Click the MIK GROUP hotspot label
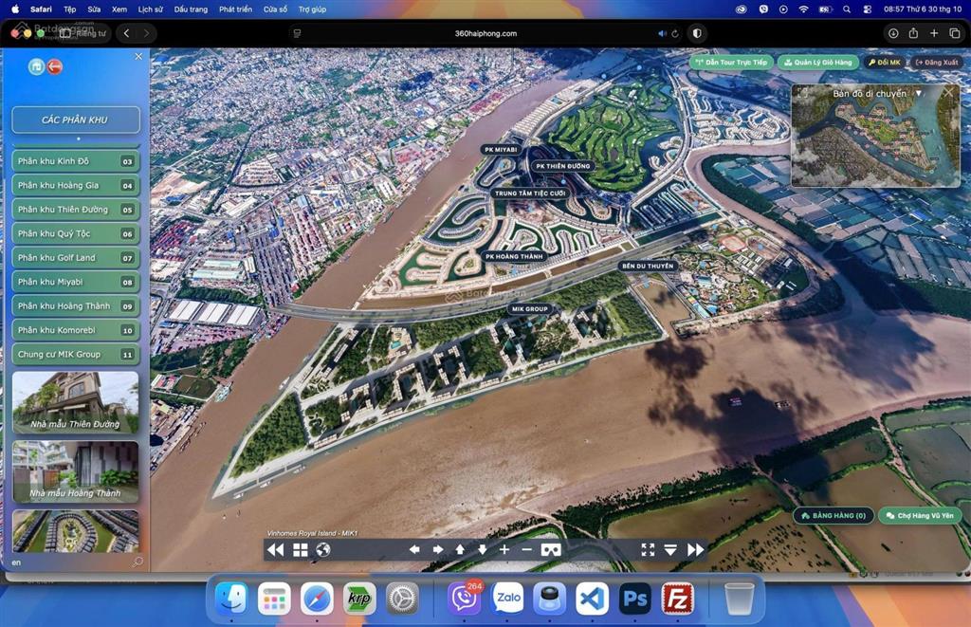This screenshot has width=971, height=627. point(529,308)
